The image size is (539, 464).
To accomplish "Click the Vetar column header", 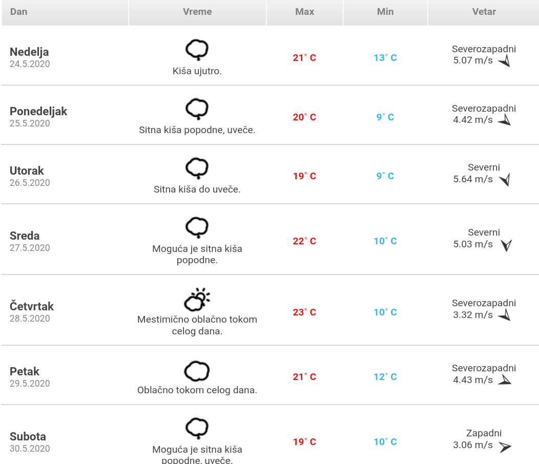I will pos(484,11).
